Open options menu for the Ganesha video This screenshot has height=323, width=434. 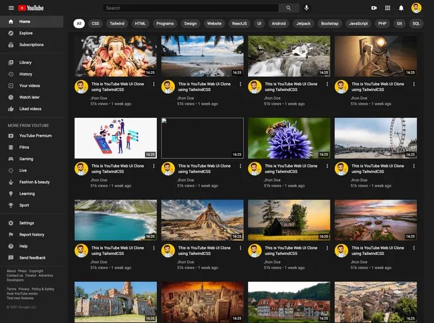pyautogui.click(x=154, y=84)
